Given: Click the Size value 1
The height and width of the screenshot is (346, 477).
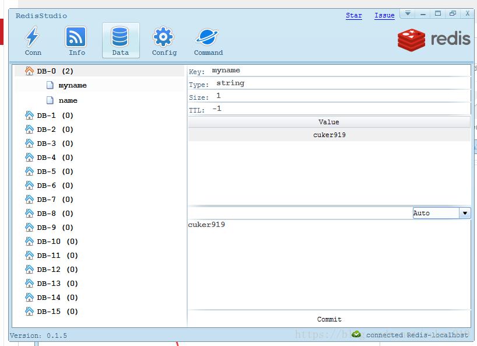Looking at the screenshot, I should pos(219,96).
